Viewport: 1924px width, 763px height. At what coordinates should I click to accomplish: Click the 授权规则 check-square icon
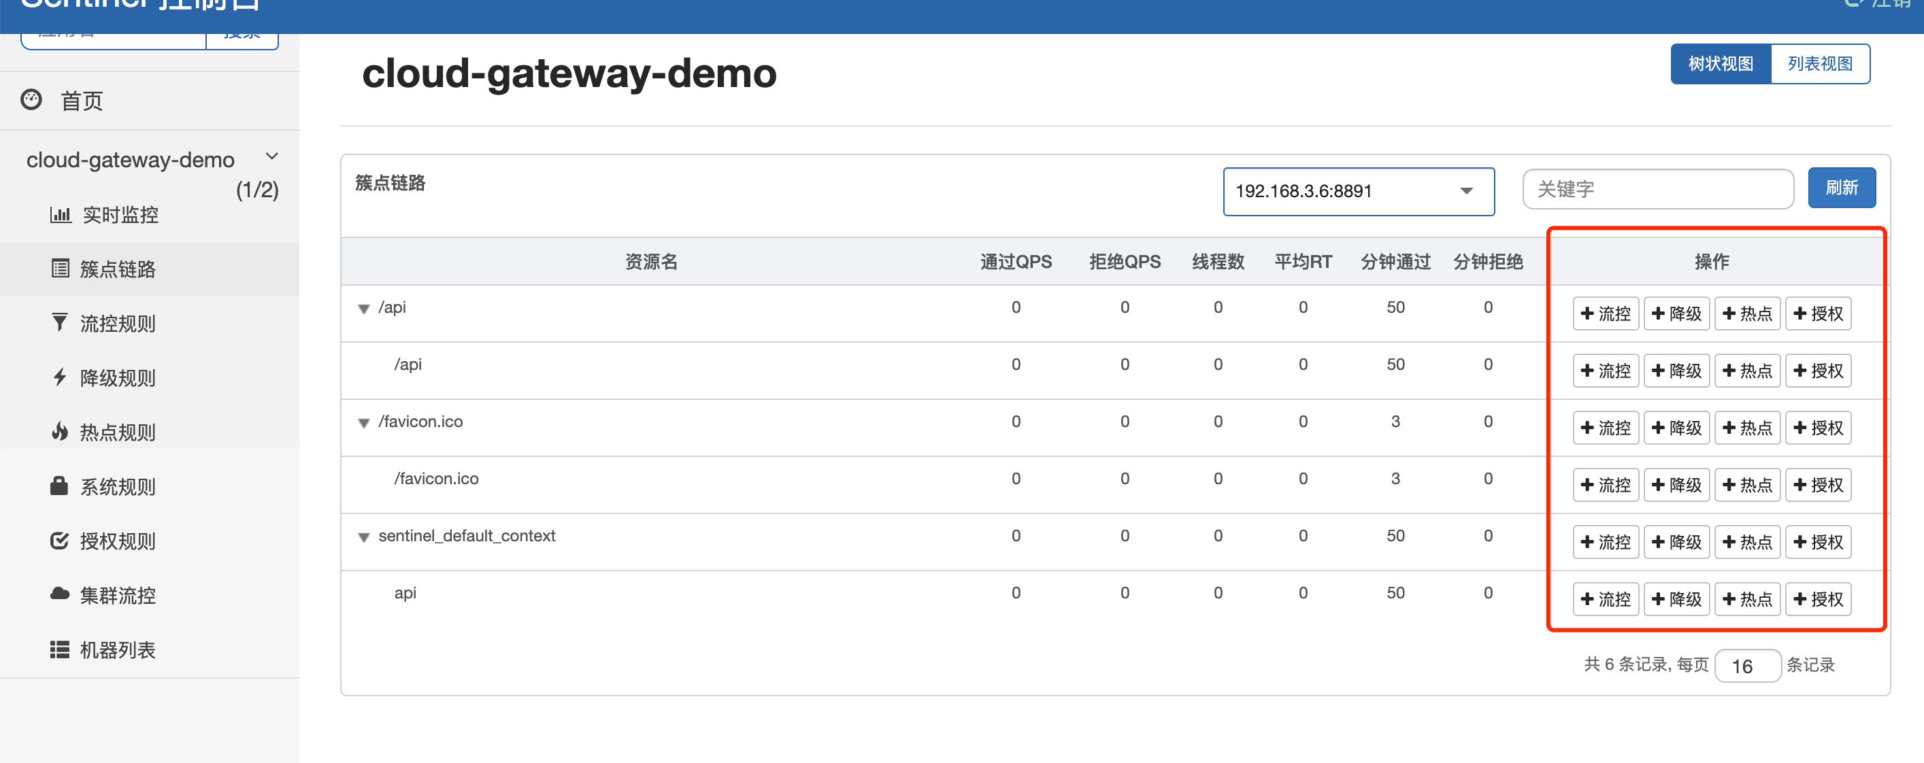(x=60, y=541)
